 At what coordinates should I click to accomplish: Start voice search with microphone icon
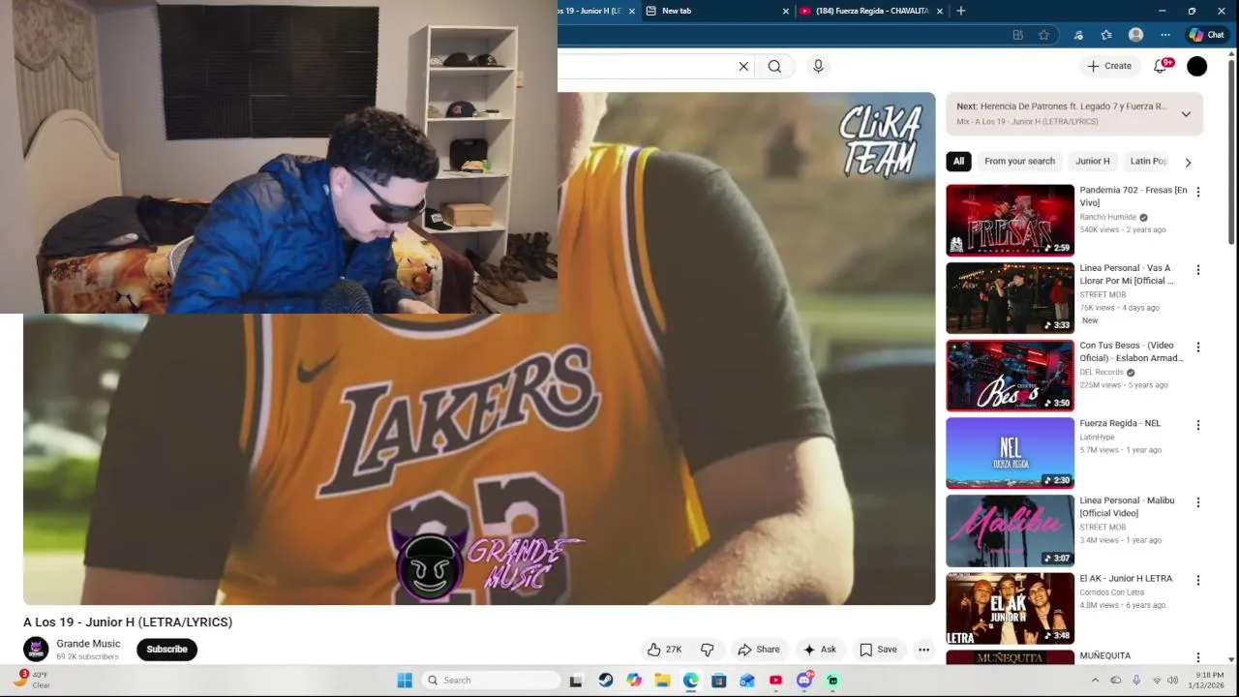click(818, 66)
